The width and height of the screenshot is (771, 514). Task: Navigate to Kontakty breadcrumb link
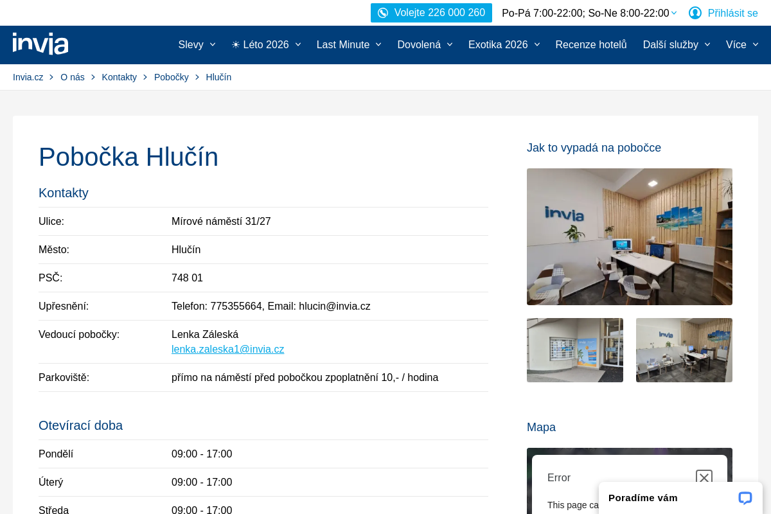pyautogui.click(x=119, y=76)
